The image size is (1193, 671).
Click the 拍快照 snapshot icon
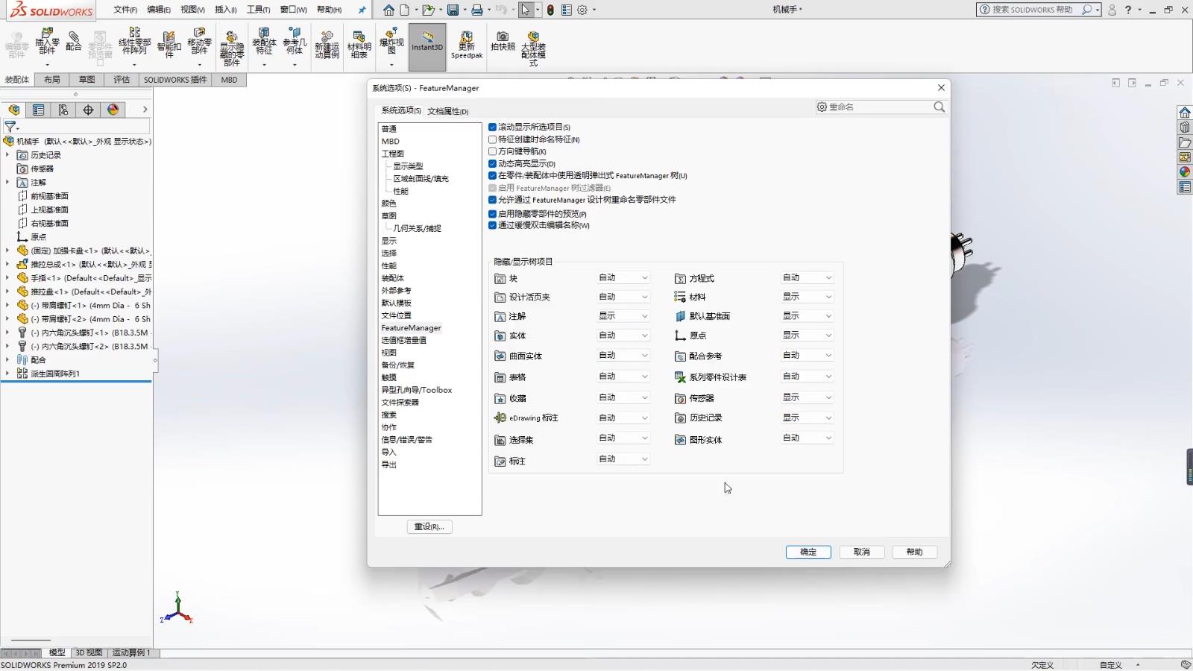503,41
